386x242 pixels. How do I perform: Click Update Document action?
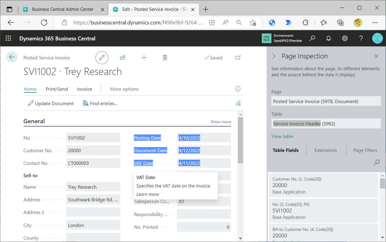point(51,103)
